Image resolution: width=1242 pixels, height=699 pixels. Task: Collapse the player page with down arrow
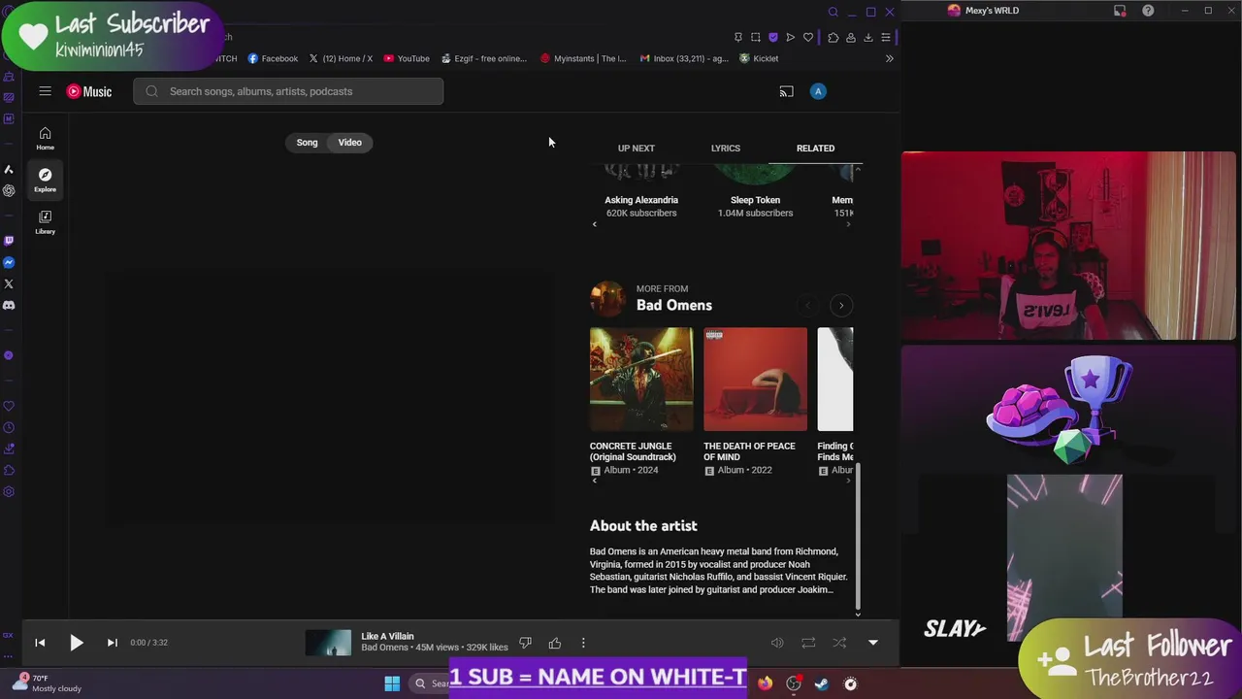872,643
